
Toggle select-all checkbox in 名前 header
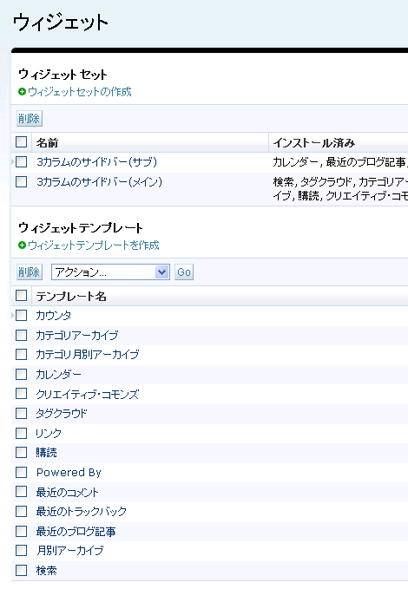[x=22, y=142]
